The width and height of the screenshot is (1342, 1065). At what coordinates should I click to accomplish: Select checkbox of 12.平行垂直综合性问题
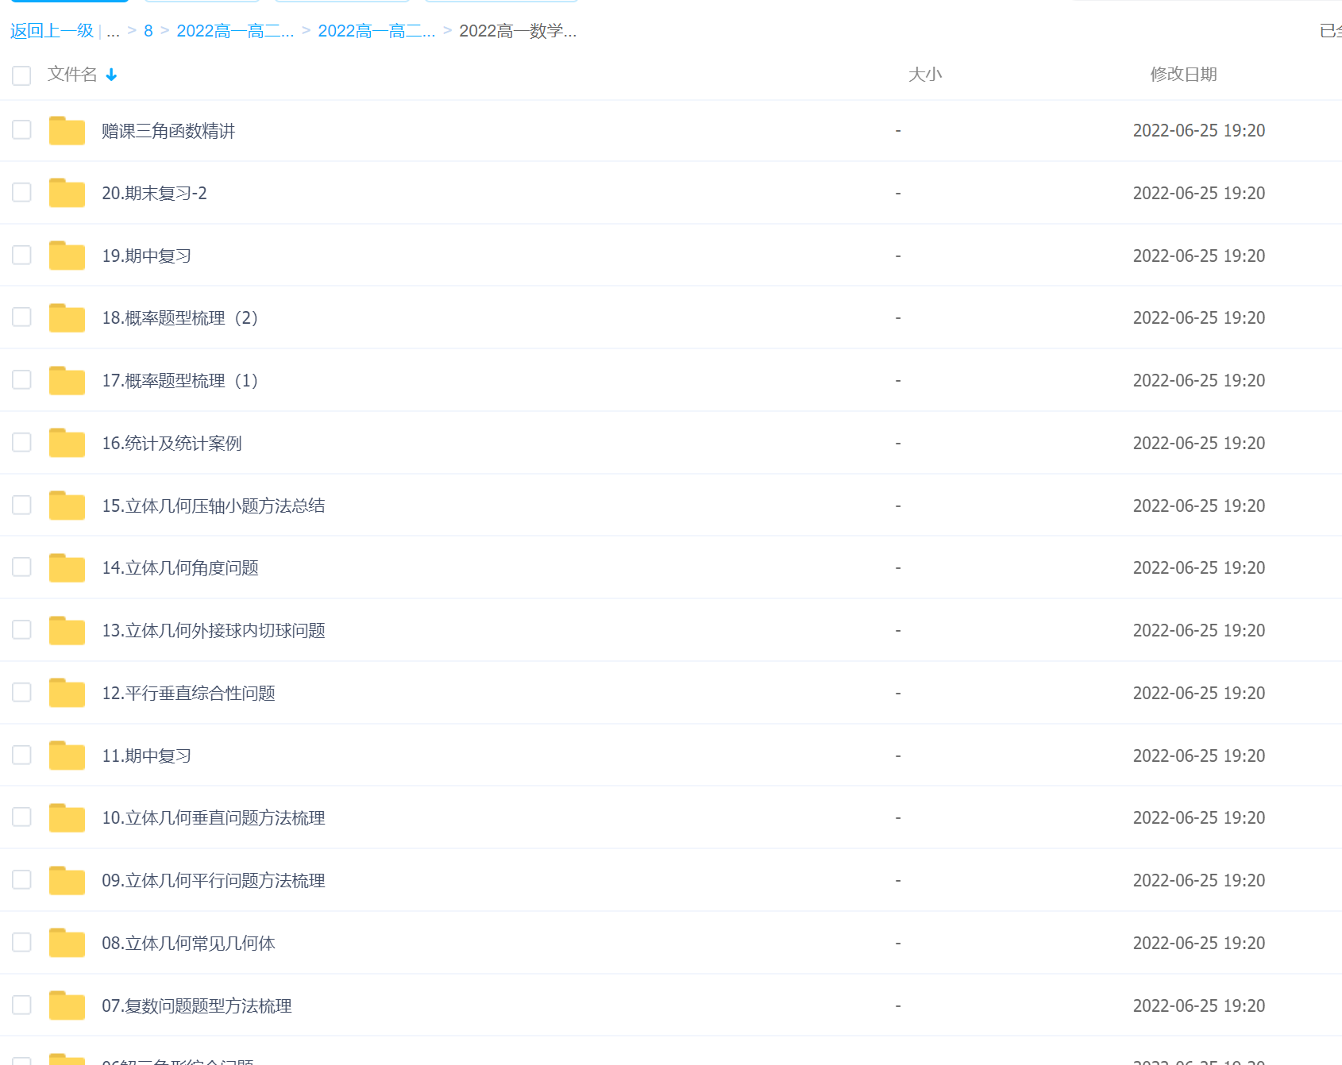tap(21, 692)
